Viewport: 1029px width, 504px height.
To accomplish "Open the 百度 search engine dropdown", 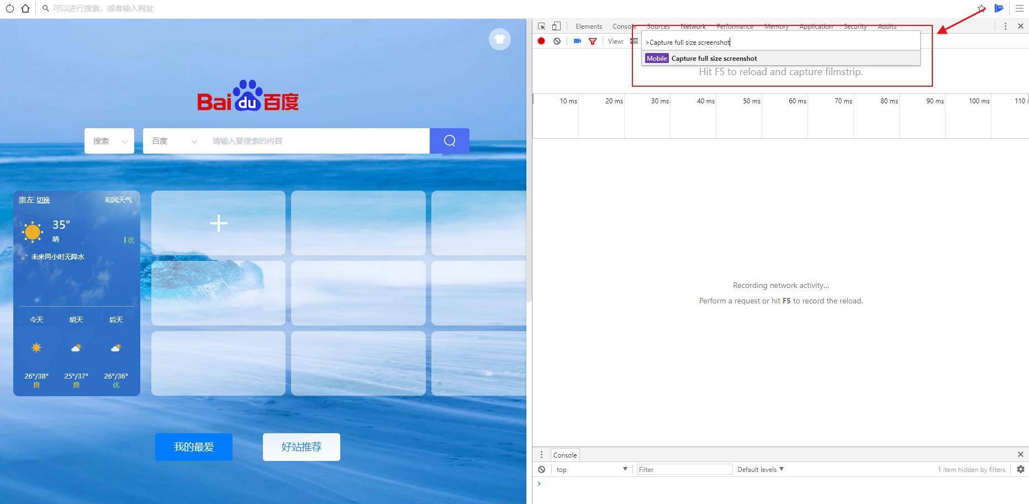I will pos(174,141).
